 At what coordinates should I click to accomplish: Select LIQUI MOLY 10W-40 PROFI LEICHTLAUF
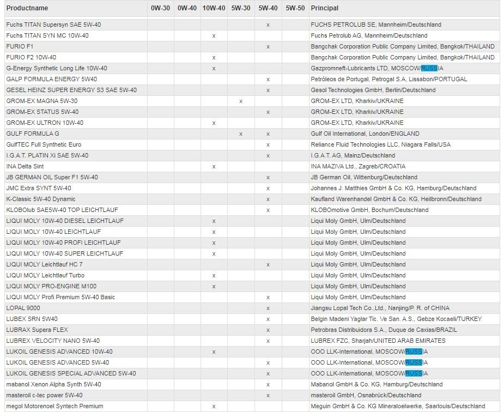(x=64, y=243)
